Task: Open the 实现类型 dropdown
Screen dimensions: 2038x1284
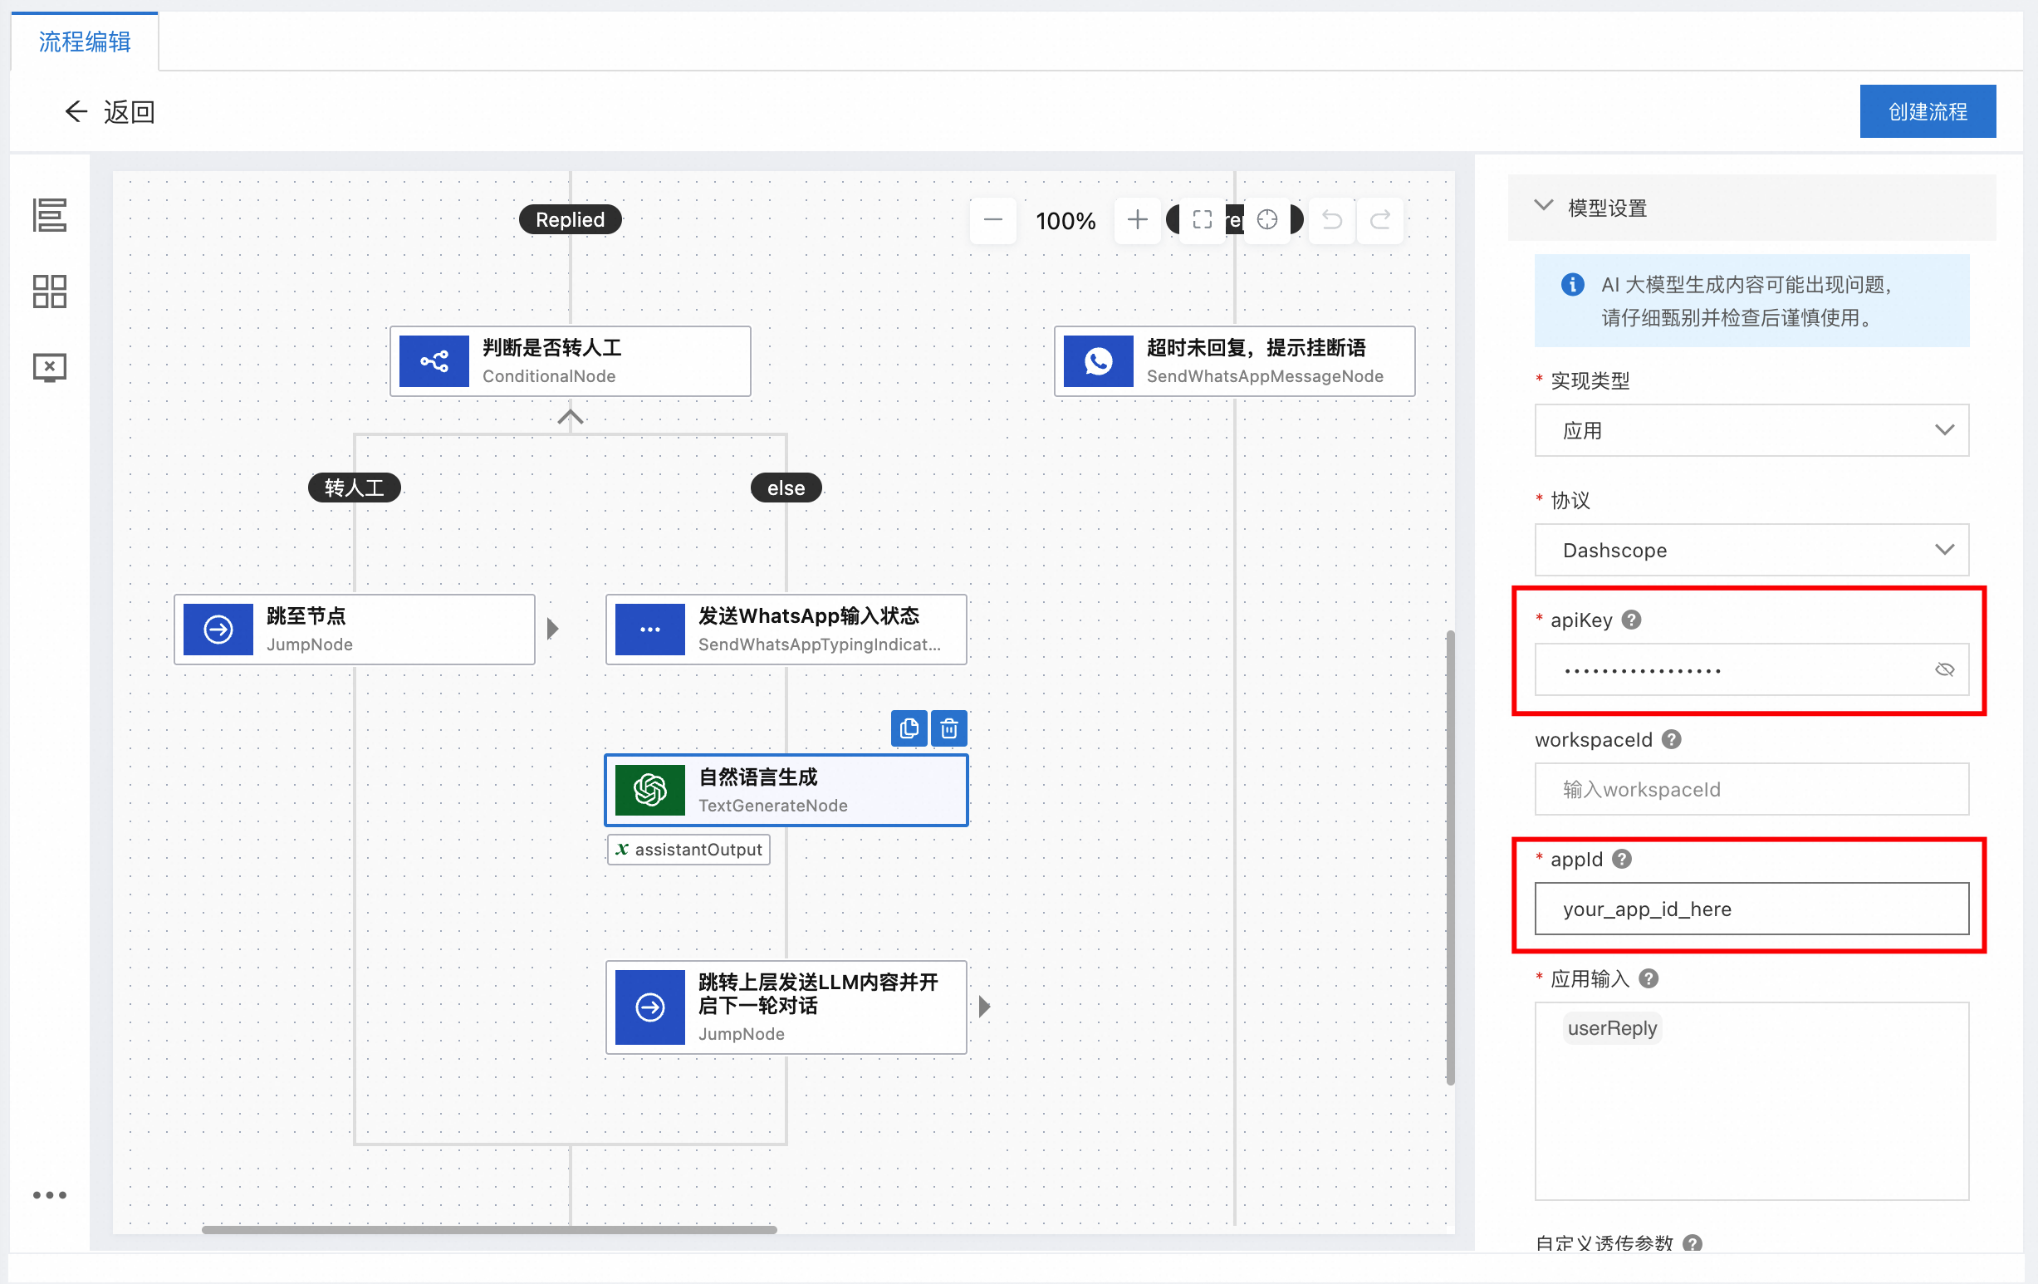Action: [1751, 431]
